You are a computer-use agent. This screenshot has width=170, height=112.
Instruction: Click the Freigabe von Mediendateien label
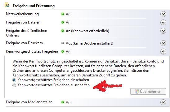coord(29,102)
